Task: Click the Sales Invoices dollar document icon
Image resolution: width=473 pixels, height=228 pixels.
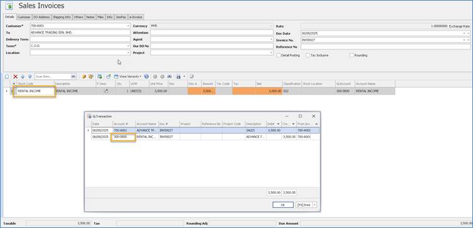Action: (x=9, y=6)
